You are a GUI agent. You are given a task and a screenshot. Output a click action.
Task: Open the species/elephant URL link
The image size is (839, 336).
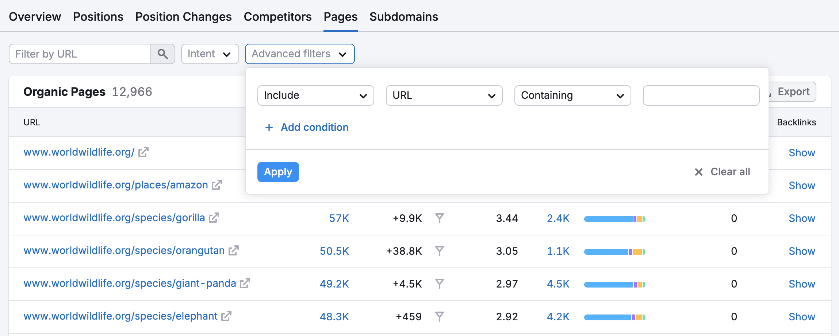click(x=120, y=316)
